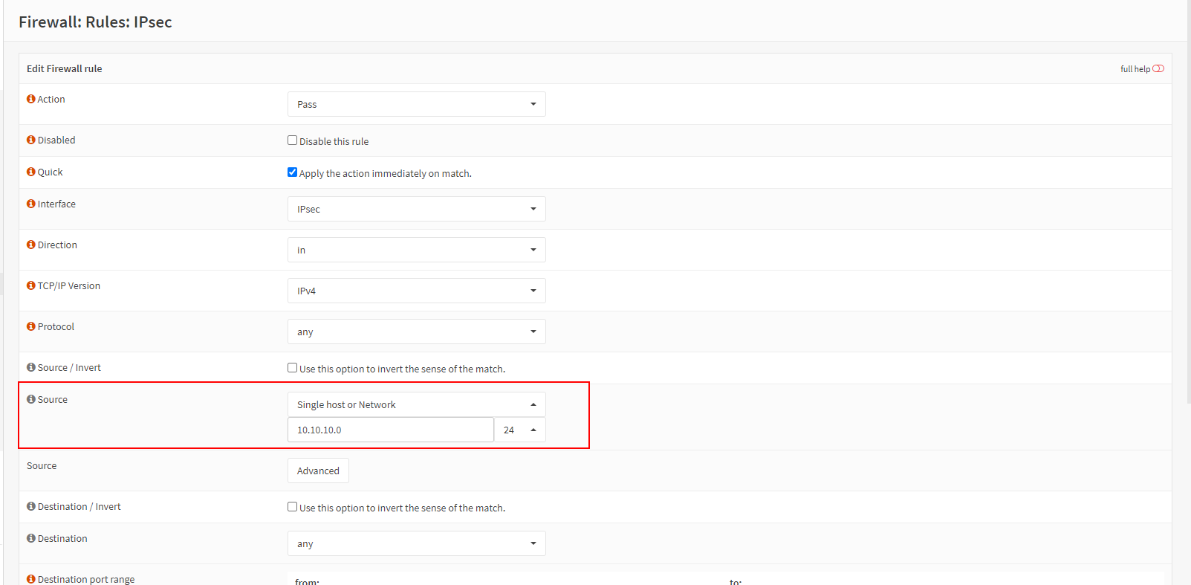Open the Interface dropdown showing IPsec
Viewport: 1191px width, 585px height.
(416, 209)
